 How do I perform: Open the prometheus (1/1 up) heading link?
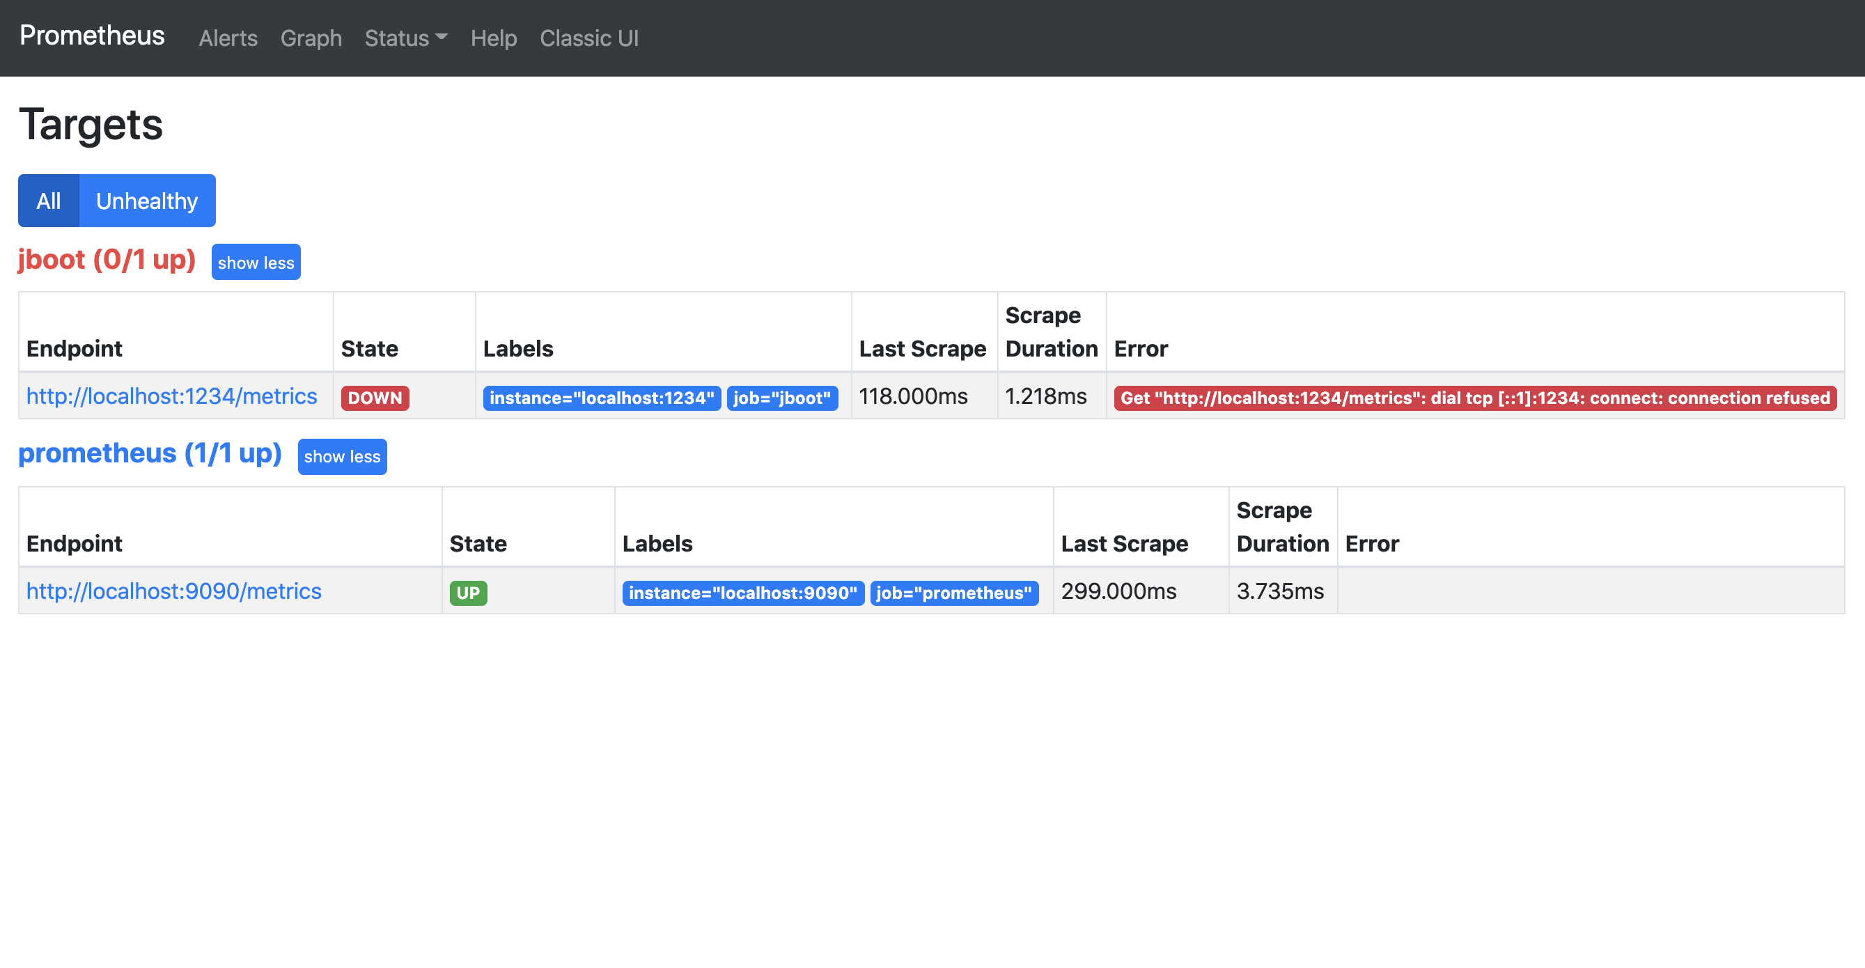coord(150,453)
